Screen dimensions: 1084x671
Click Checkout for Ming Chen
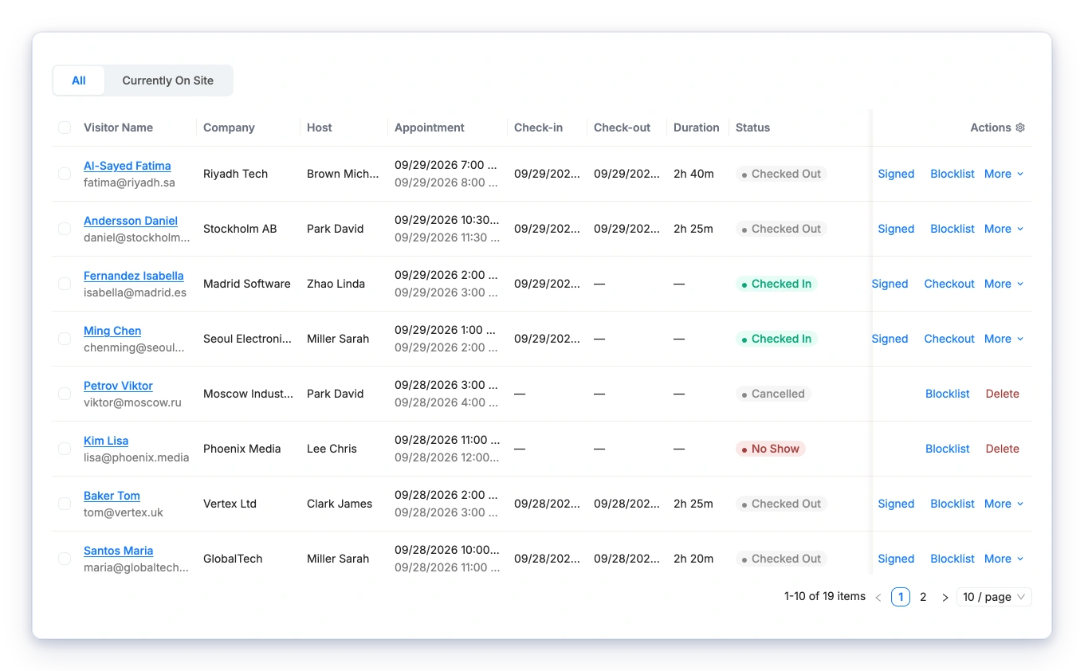[x=949, y=339]
